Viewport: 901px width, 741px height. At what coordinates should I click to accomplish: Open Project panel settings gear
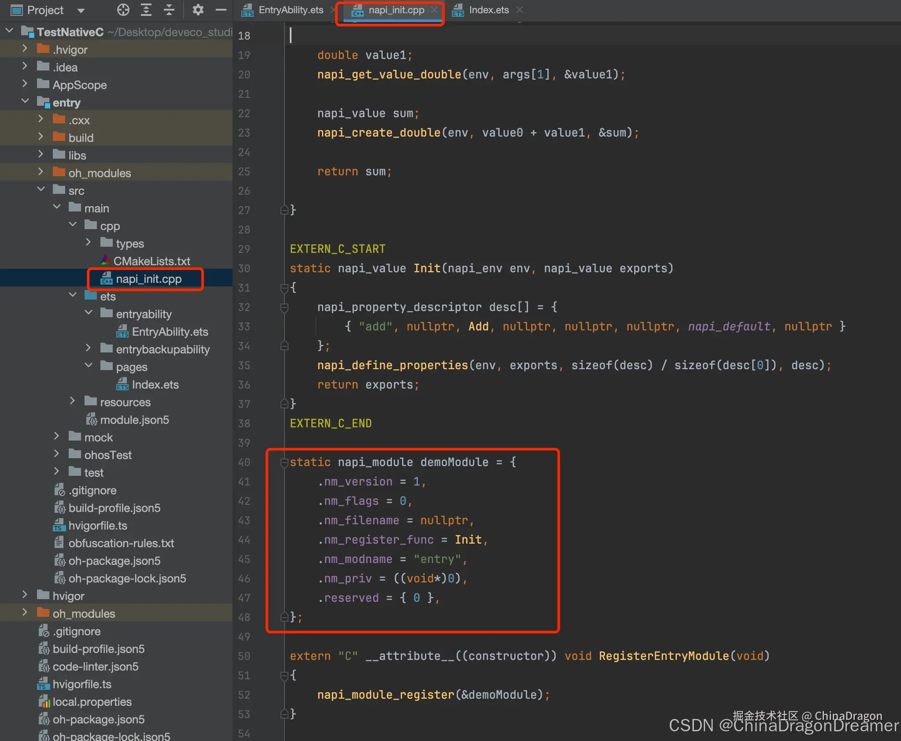(198, 10)
